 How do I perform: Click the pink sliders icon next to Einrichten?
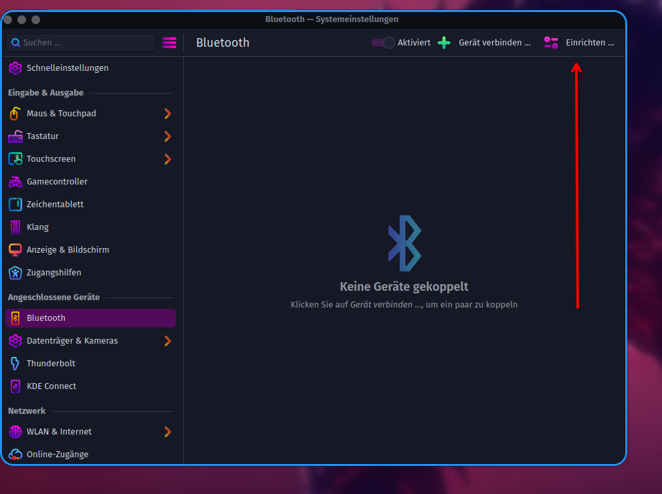pyautogui.click(x=551, y=43)
